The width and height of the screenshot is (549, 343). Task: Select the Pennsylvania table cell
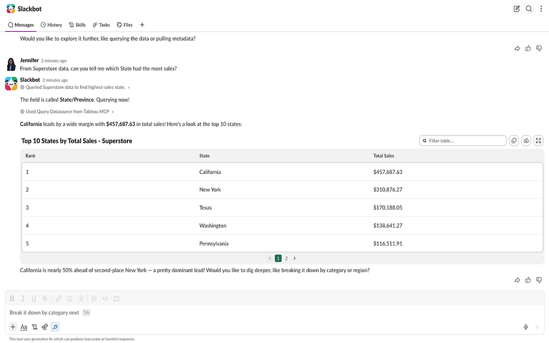point(214,244)
